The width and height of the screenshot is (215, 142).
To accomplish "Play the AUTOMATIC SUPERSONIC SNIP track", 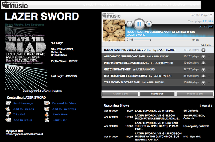I will click(124, 56).
